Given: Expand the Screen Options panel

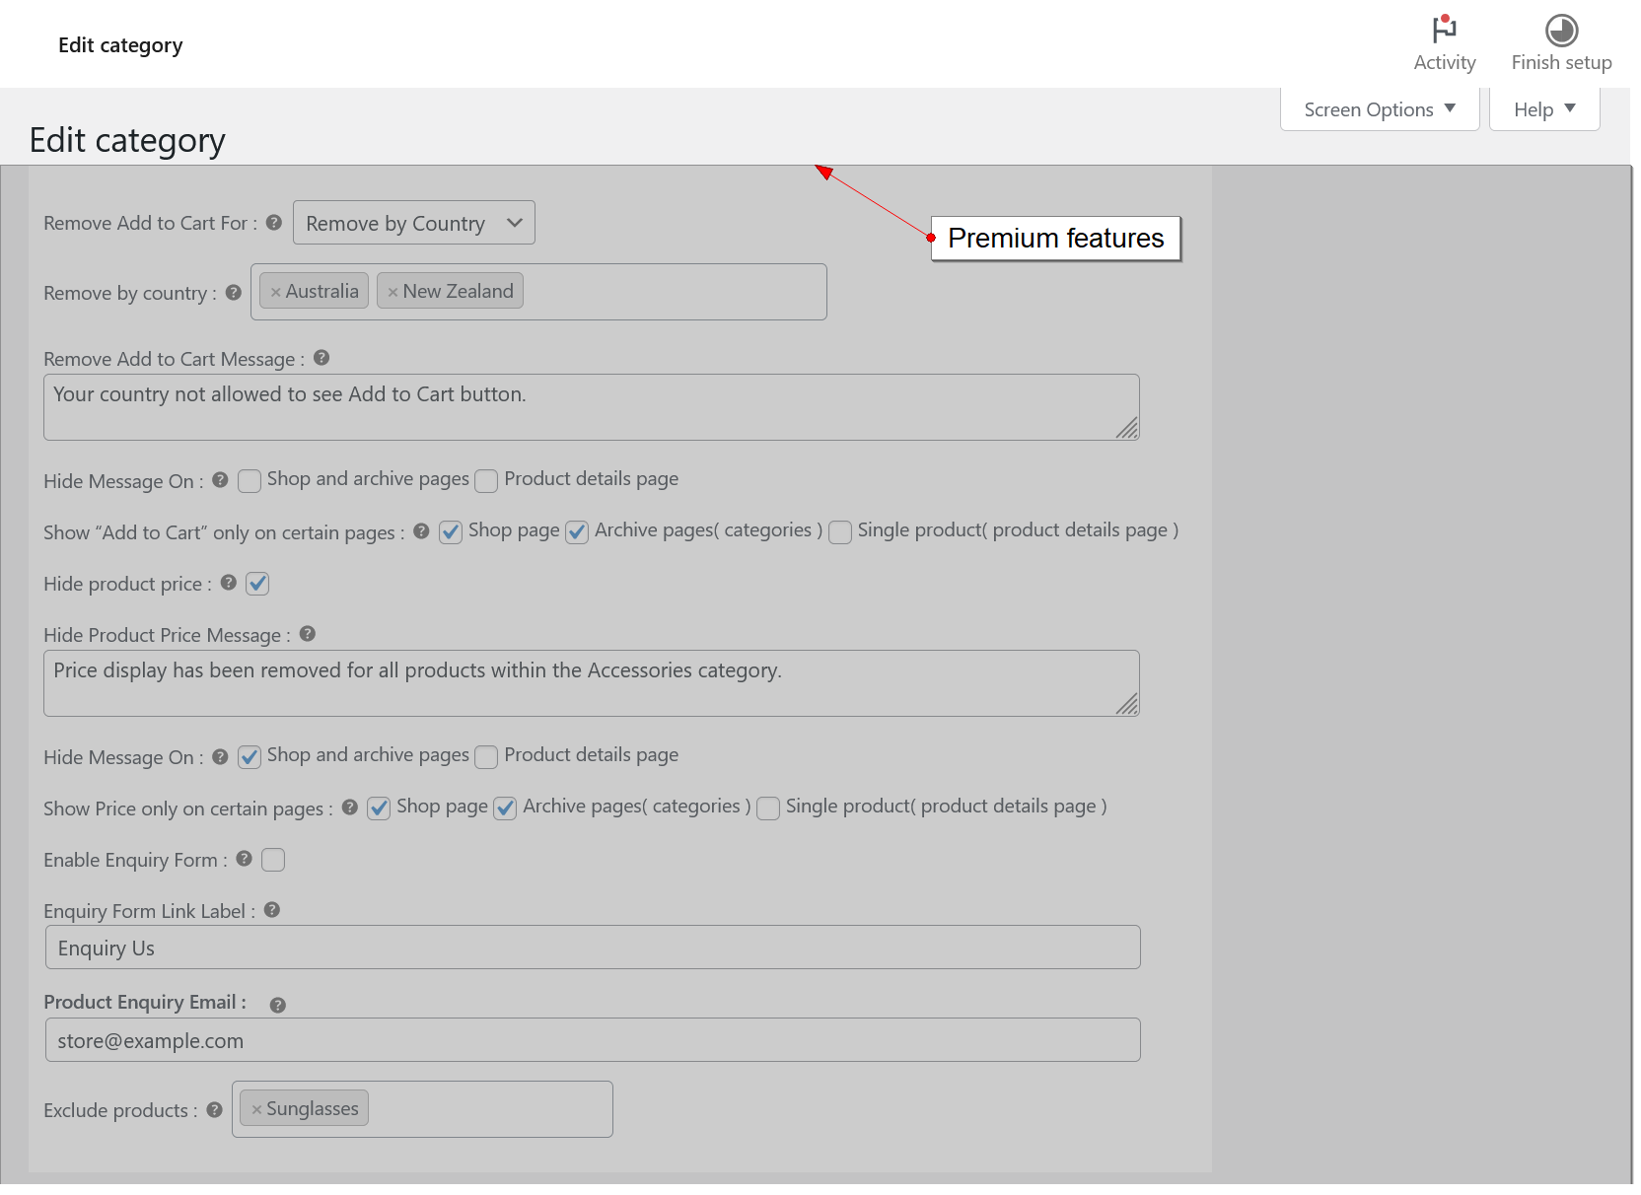Looking at the screenshot, I should tap(1379, 109).
